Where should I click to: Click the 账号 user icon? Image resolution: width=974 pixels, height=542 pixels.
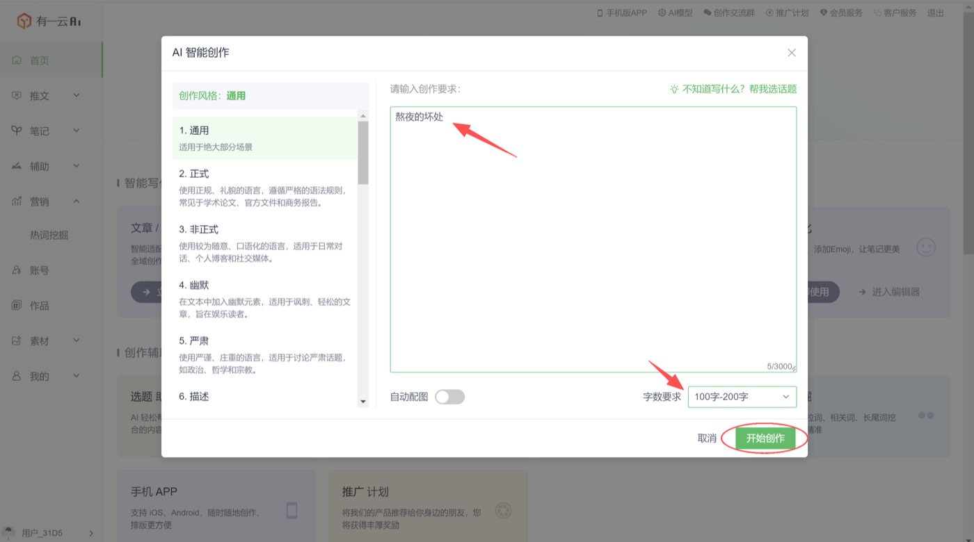point(17,270)
